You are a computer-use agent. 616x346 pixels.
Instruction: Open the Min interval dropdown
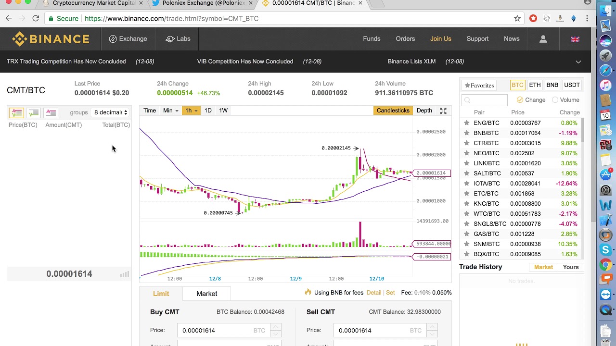171,111
